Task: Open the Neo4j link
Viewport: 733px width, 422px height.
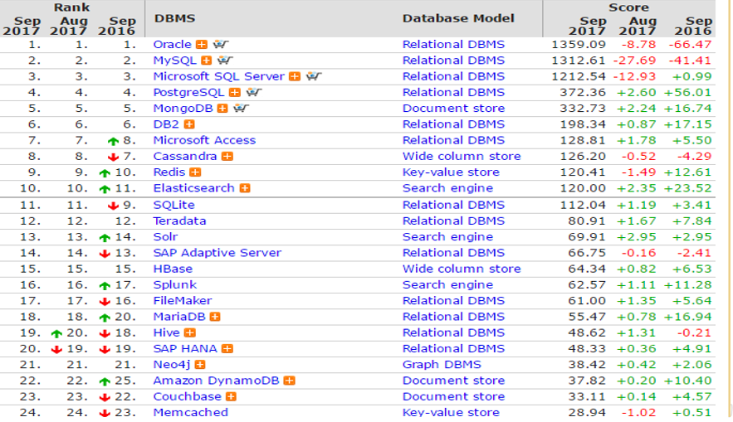Action: 172,365
